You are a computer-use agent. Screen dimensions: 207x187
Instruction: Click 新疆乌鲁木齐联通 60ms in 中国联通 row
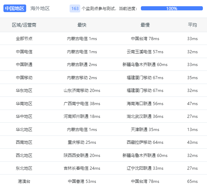point(145,65)
